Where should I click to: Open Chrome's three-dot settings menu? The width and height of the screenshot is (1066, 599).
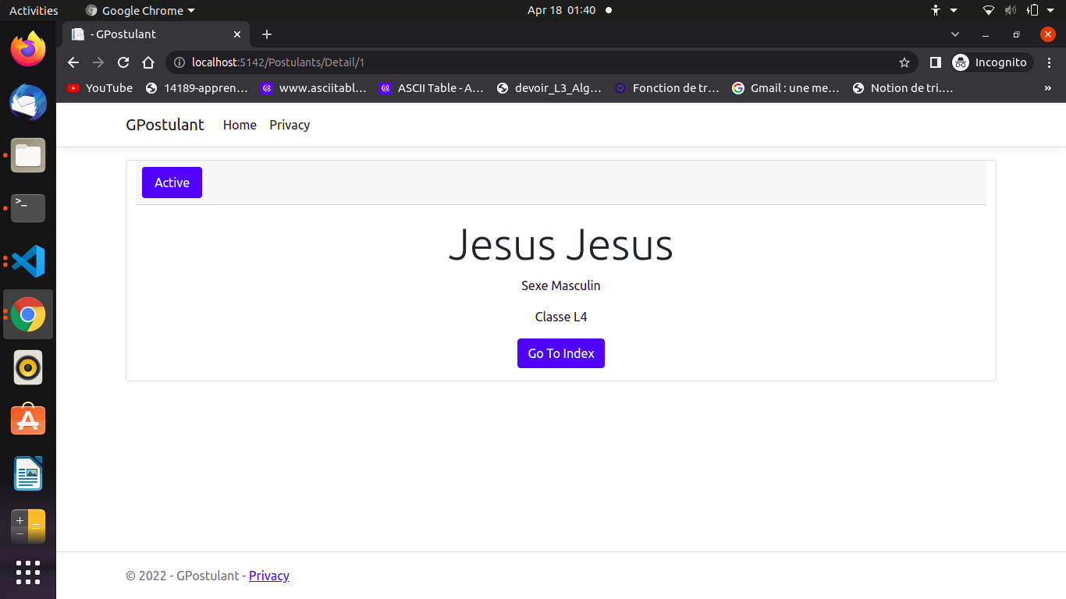1050,62
